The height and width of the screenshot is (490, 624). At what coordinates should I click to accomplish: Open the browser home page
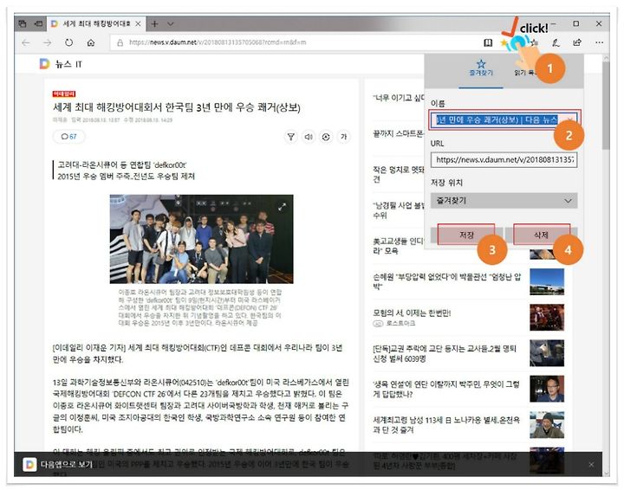(91, 42)
